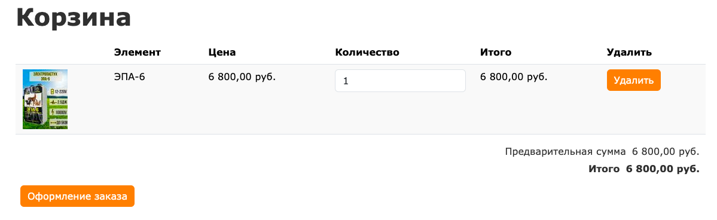
Task: Click the Удалить column header text
Action: click(x=628, y=52)
